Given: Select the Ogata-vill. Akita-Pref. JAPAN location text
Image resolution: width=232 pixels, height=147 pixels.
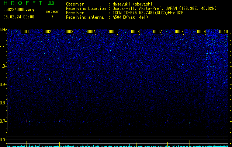Looking at the screenshot, I should pyautogui.click(x=165, y=9).
